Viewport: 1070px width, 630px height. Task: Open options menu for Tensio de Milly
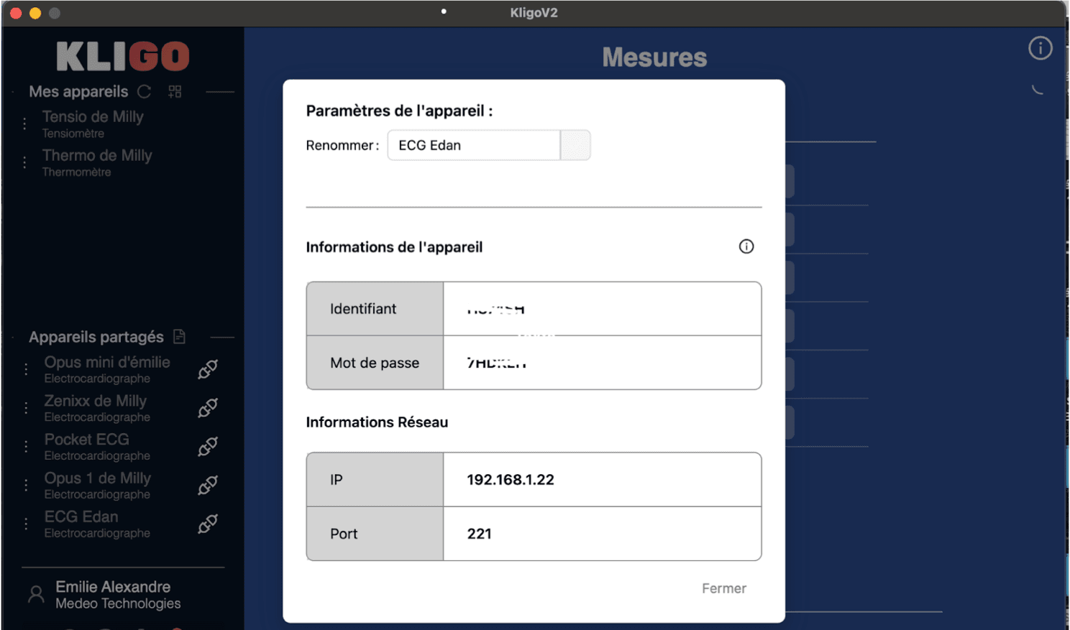tap(24, 124)
